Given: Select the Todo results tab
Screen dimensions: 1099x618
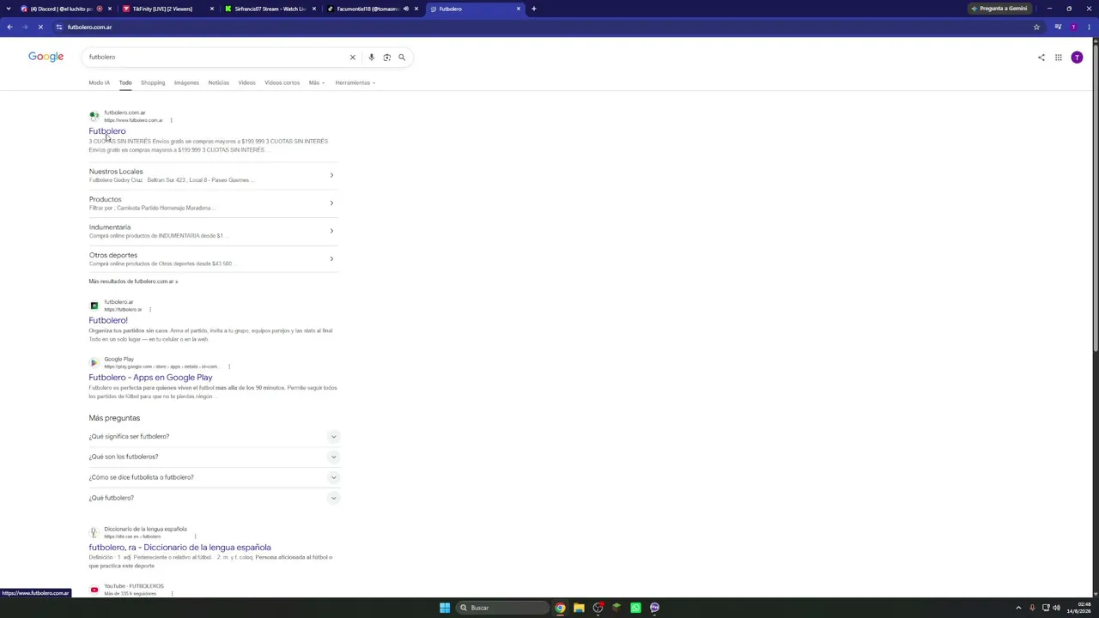Looking at the screenshot, I should pos(125,82).
